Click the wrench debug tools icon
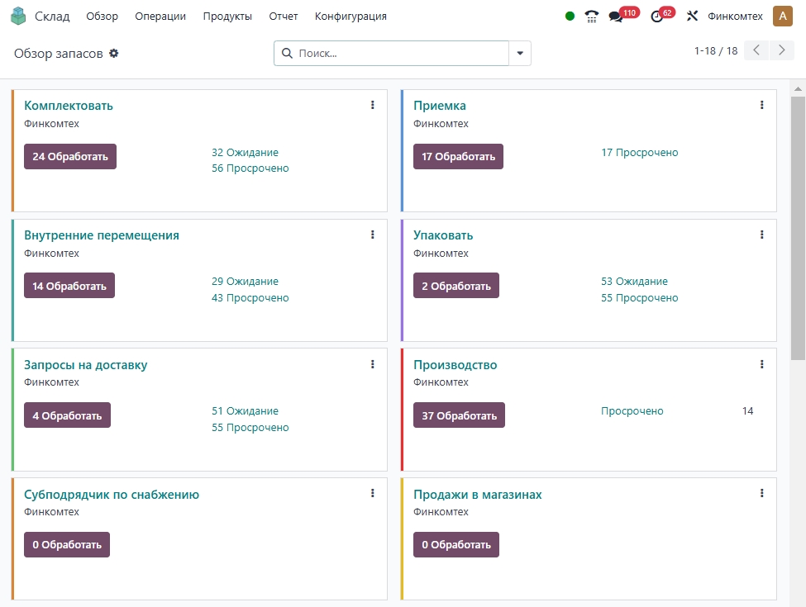 click(693, 17)
